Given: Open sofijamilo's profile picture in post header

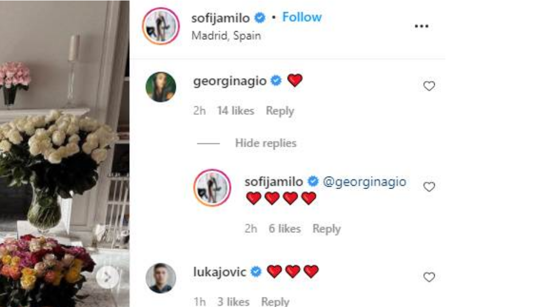Looking at the screenshot, I should (x=161, y=26).
